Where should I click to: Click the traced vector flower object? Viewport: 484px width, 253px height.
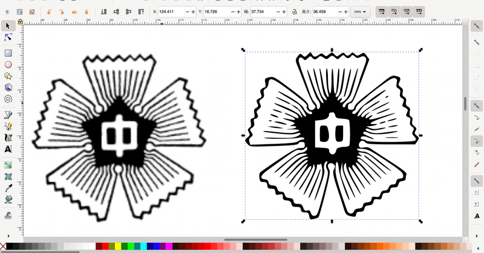pyautogui.click(x=332, y=136)
